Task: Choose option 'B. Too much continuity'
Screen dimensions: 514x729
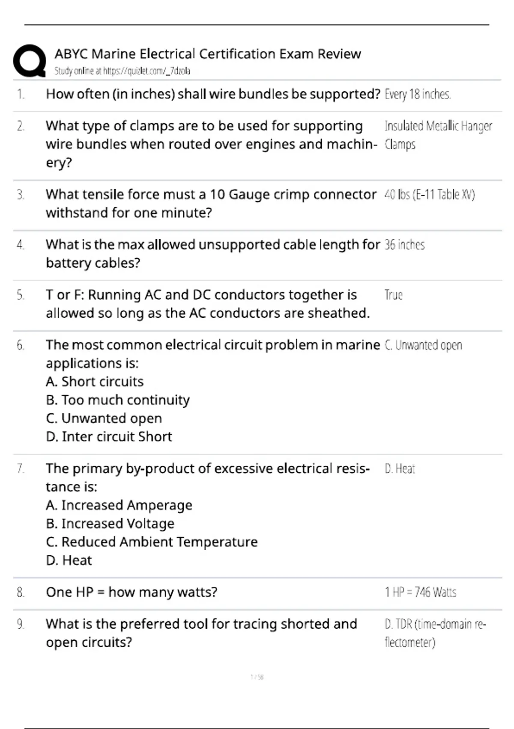Action: (118, 400)
